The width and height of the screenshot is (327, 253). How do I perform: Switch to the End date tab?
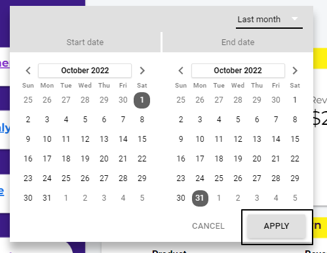238,42
